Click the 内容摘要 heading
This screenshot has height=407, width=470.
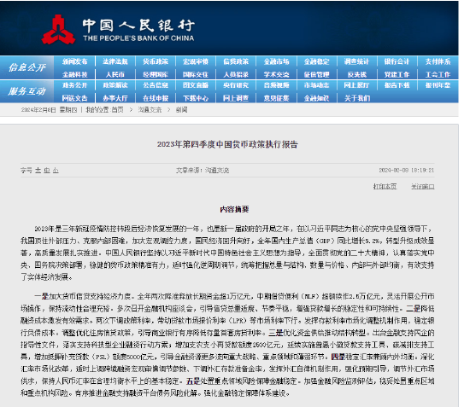234,209
